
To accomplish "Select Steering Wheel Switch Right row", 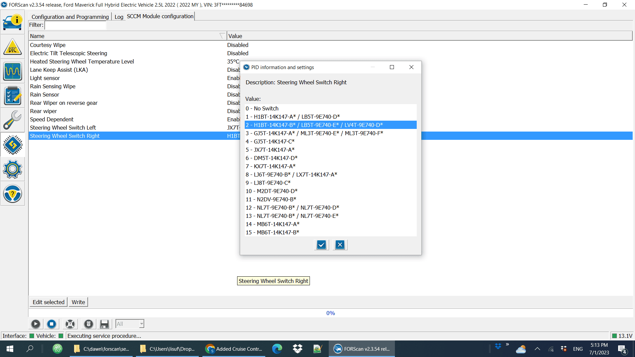I will (x=134, y=136).
